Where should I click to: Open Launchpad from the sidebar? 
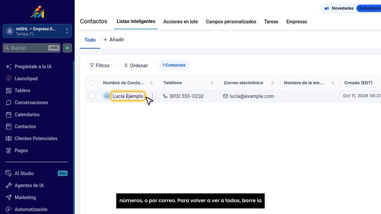pos(21,79)
